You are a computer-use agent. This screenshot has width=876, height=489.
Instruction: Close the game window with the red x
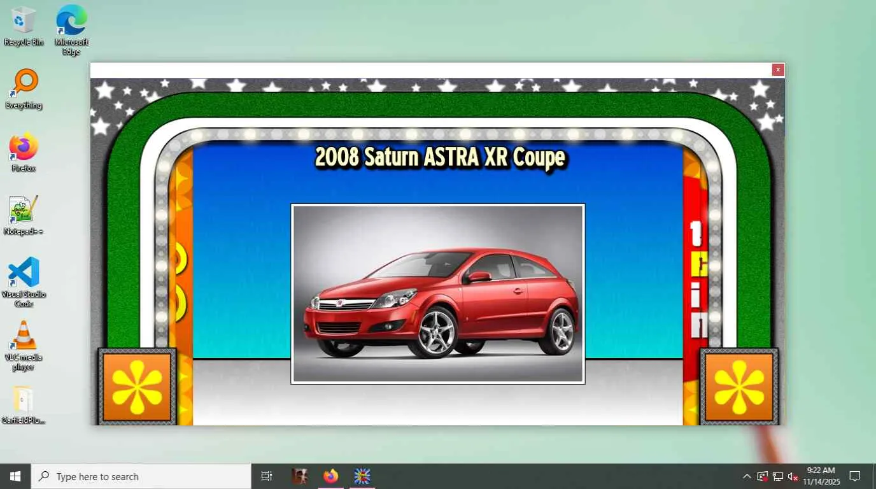(x=778, y=70)
